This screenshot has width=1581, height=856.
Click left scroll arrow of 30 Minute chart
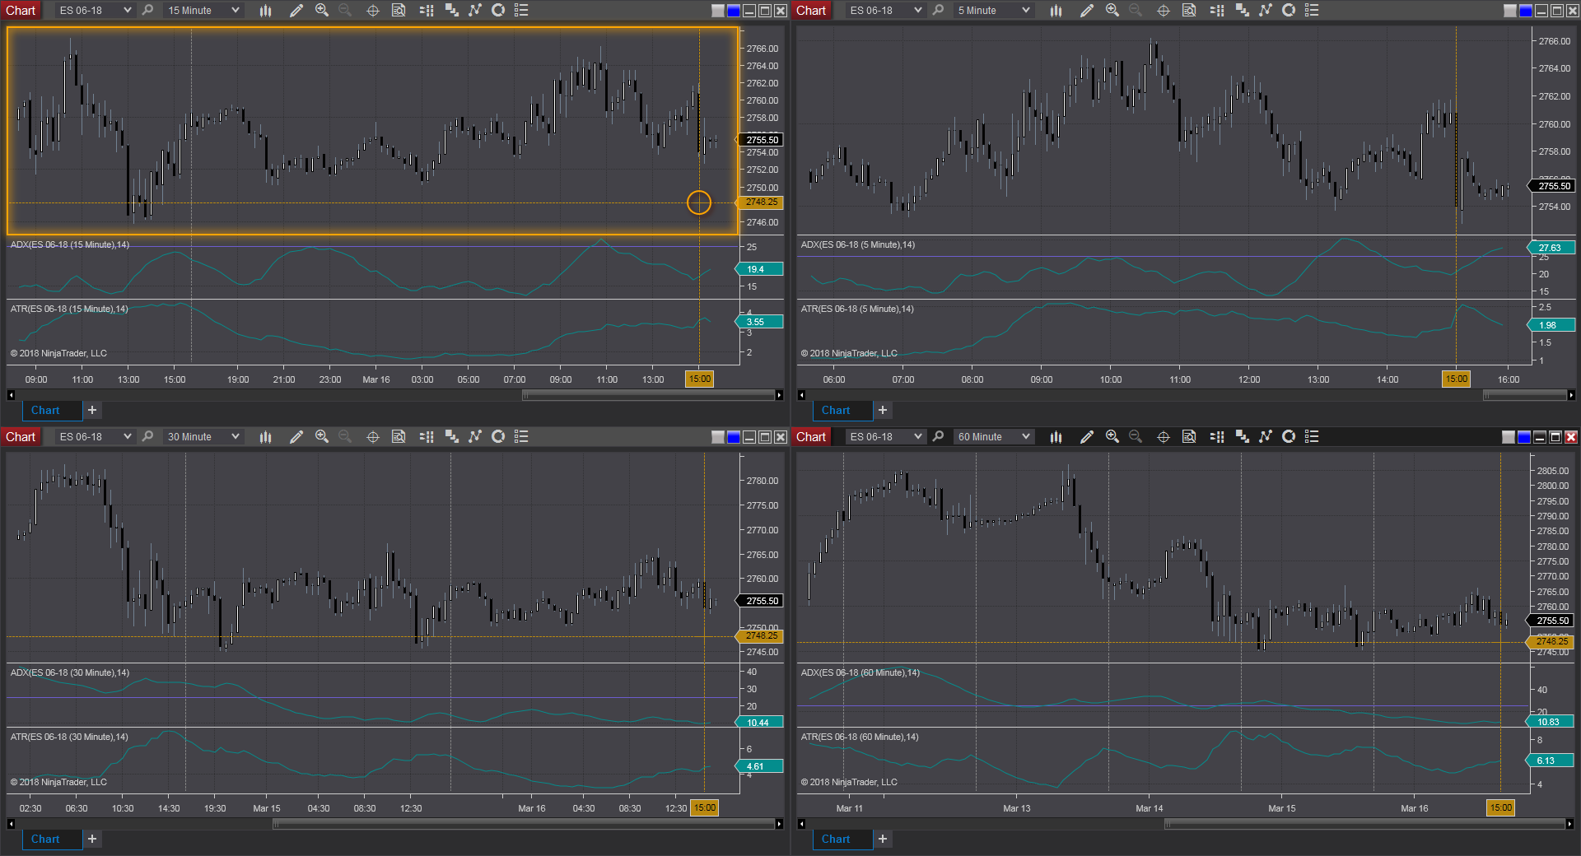tap(11, 824)
